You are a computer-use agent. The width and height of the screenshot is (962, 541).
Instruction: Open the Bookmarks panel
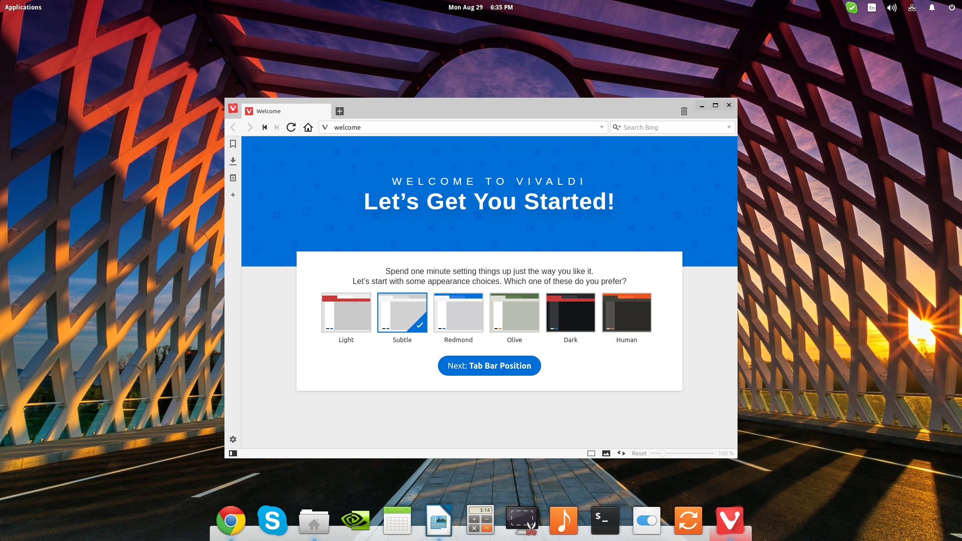pos(233,144)
